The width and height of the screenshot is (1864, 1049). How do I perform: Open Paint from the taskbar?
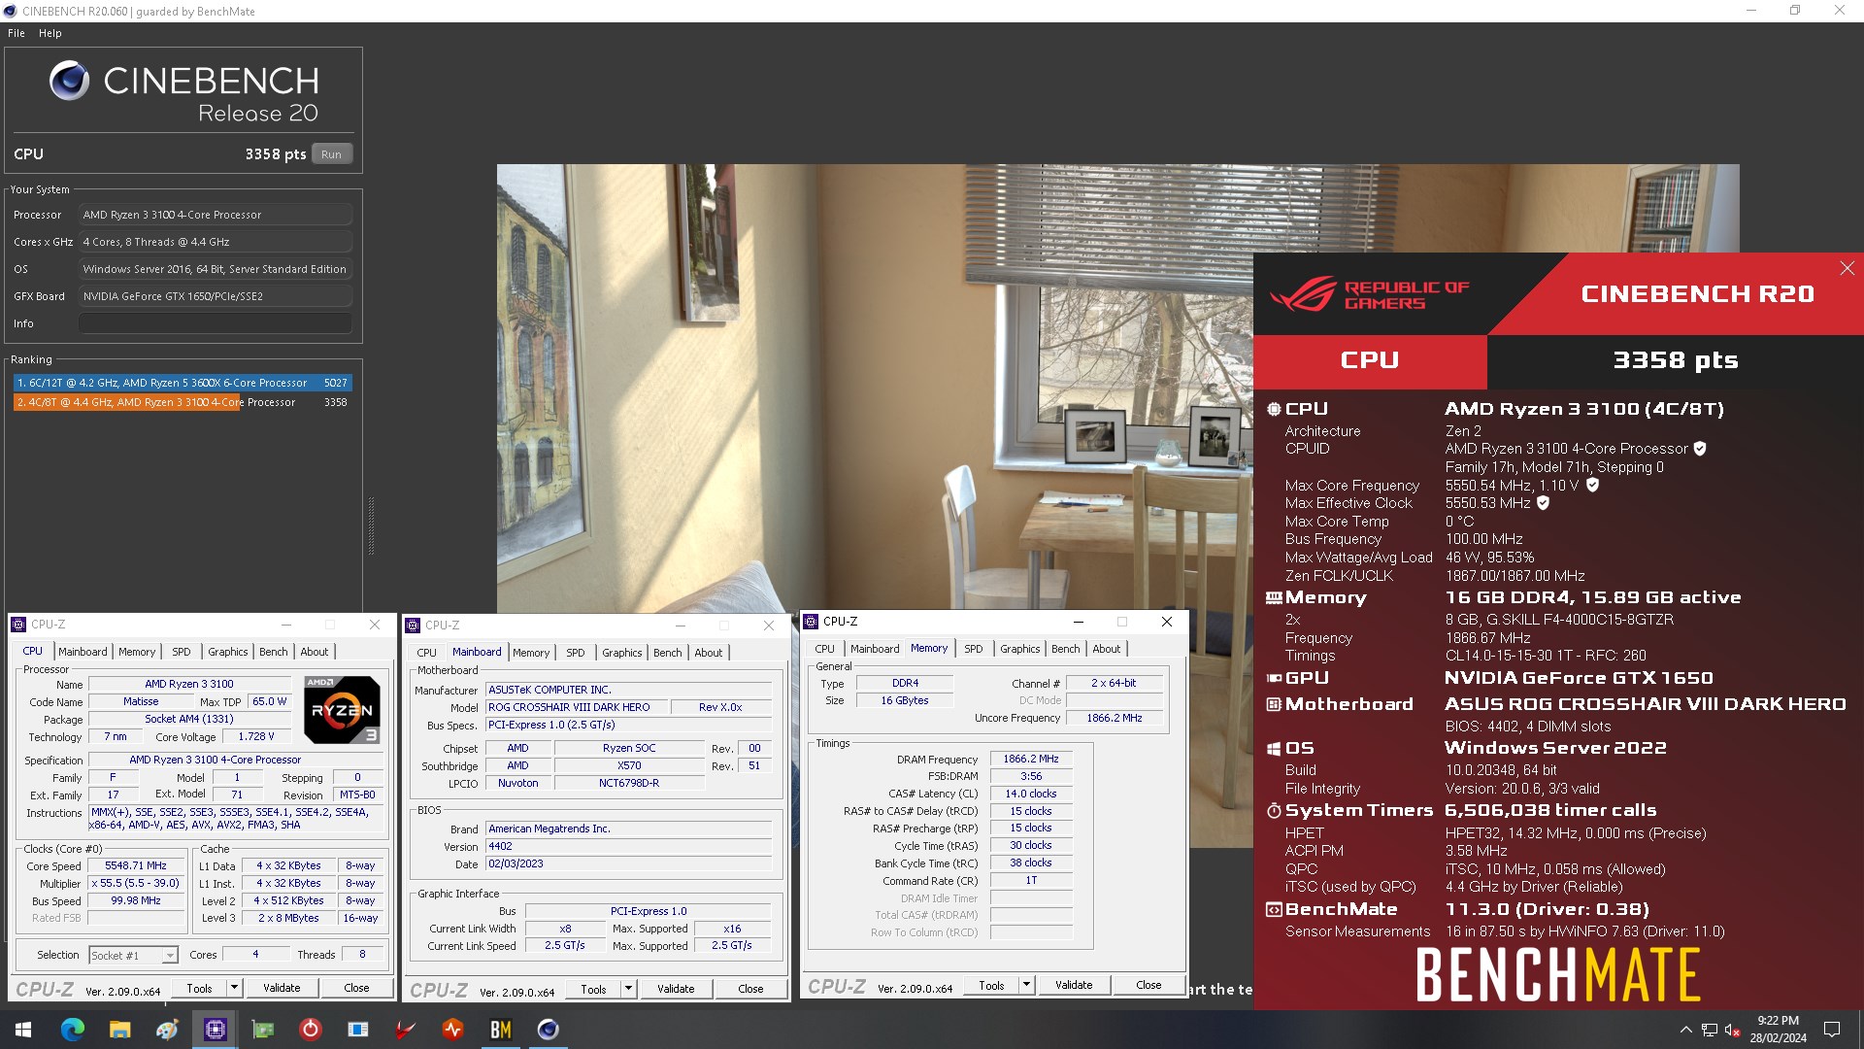pyautogui.click(x=167, y=1030)
